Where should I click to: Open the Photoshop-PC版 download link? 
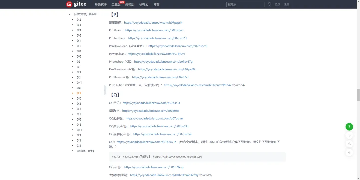point(163,62)
